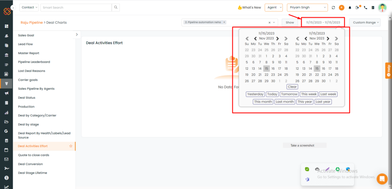Select the funnel pipeline icon in sidebar

tap(7, 83)
